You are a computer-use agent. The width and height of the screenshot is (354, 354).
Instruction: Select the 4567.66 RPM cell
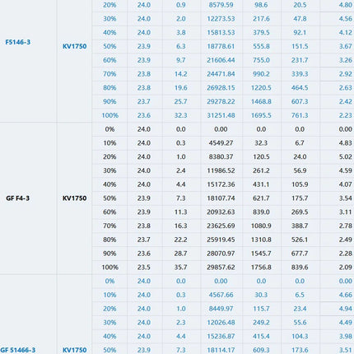[221, 295]
